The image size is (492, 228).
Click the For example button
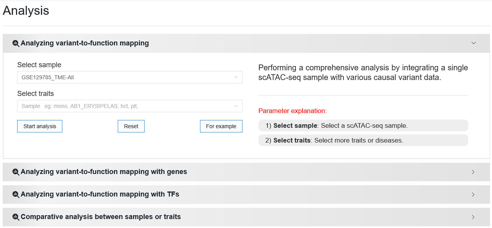[221, 126]
